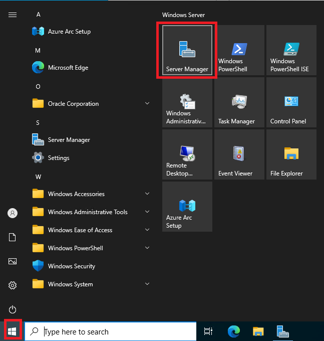This screenshot has width=324, height=341.
Task: Launch the Task Manager tile
Action: 239,102
